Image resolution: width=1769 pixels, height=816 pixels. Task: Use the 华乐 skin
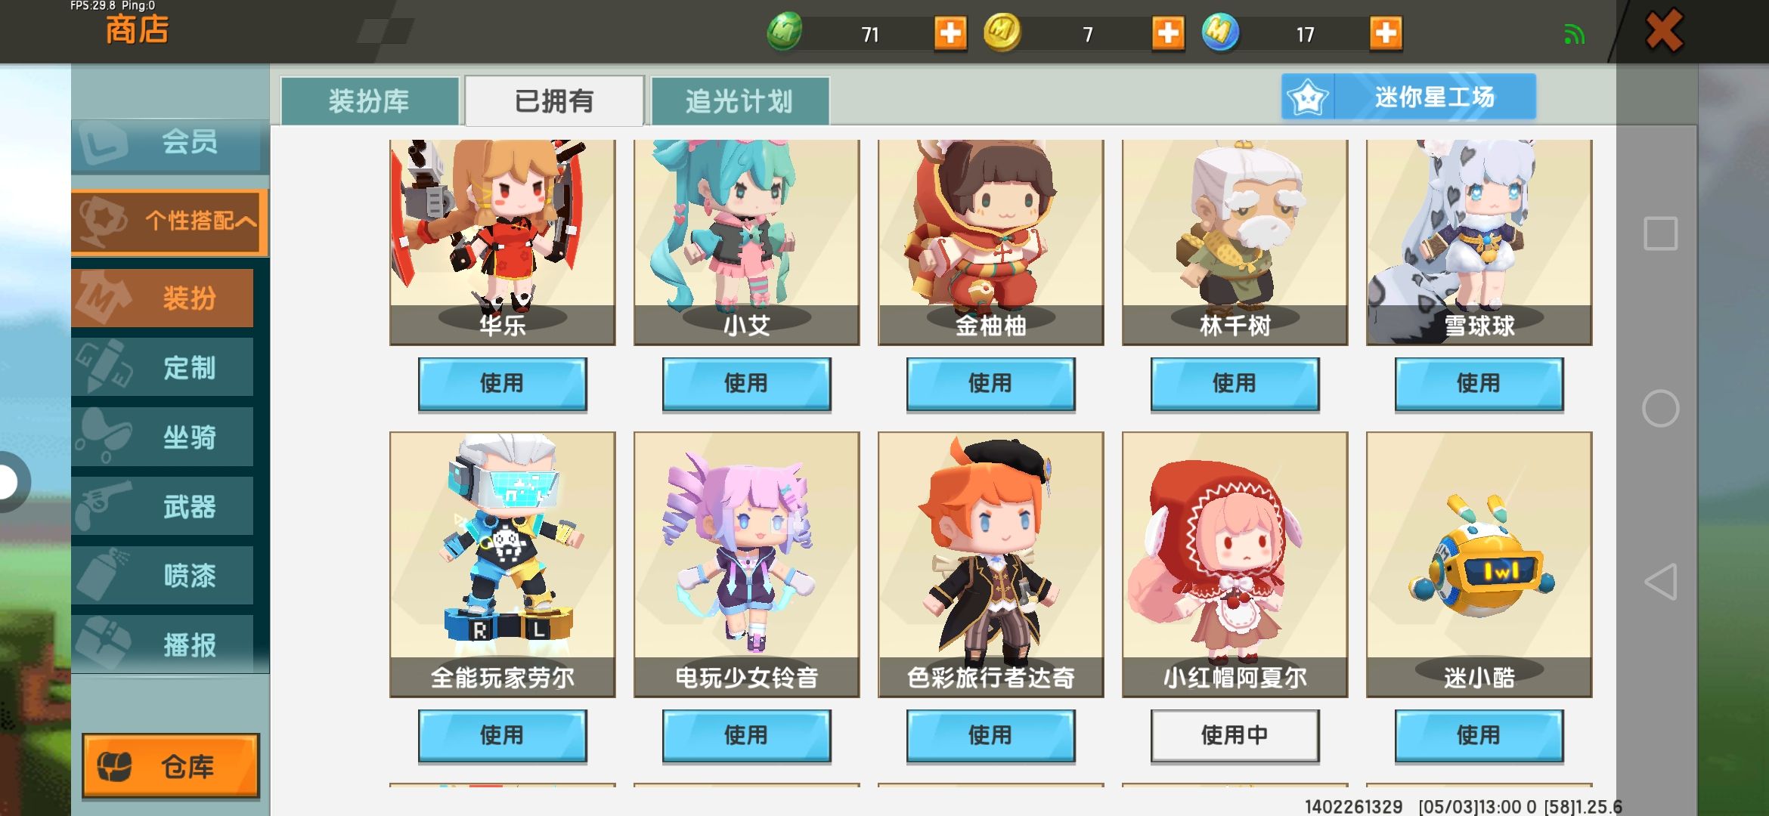coord(502,384)
